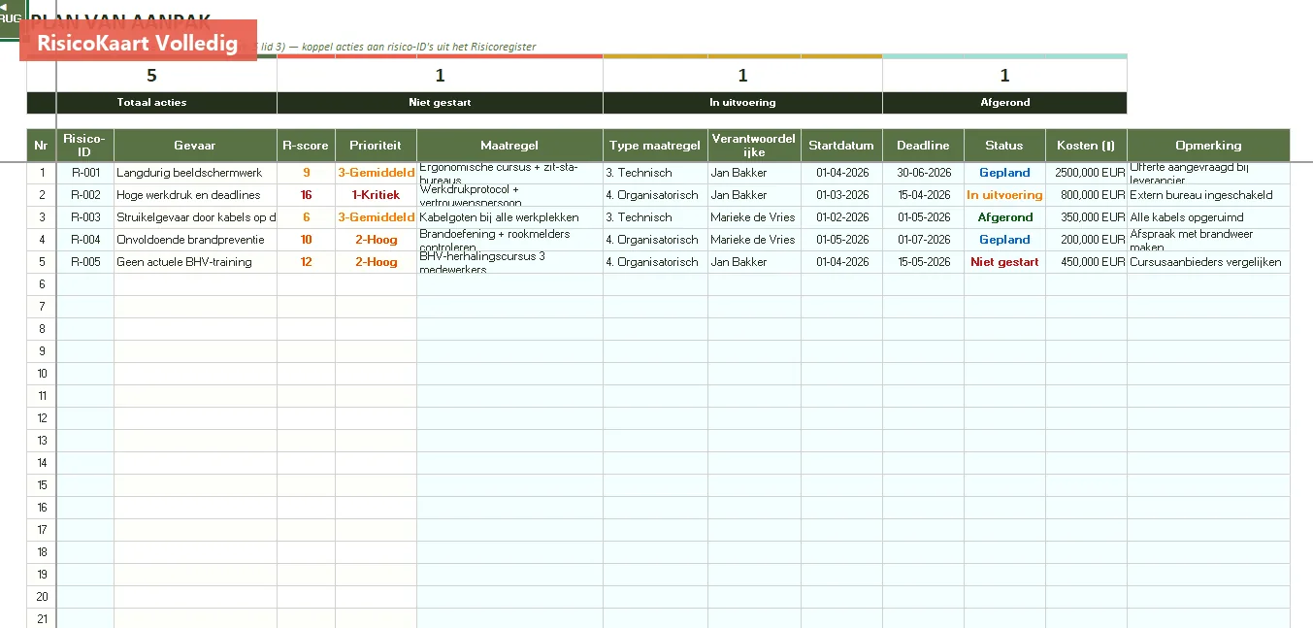Select the 'Totaal acties' label cell
The width and height of the screenshot is (1313, 628).
pos(151,102)
